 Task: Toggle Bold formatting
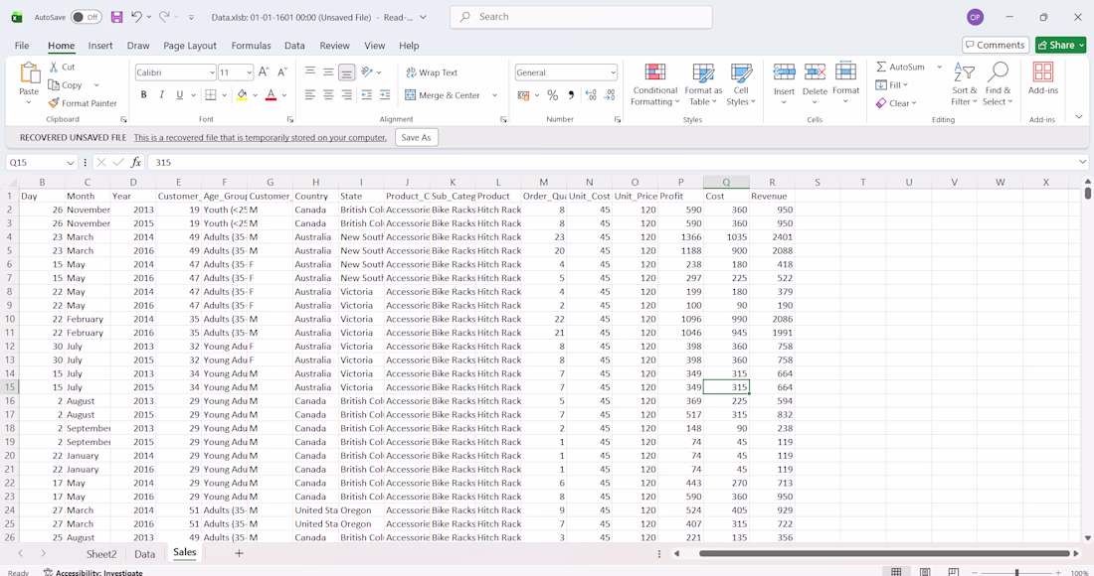point(144,95)
